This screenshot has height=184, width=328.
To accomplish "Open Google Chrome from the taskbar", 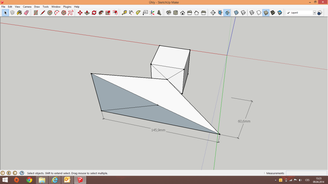I will tap(29, 180).
